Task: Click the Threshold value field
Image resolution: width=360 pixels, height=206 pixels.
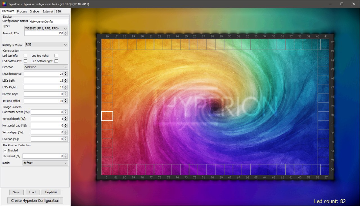Action: tap(43, 156)
